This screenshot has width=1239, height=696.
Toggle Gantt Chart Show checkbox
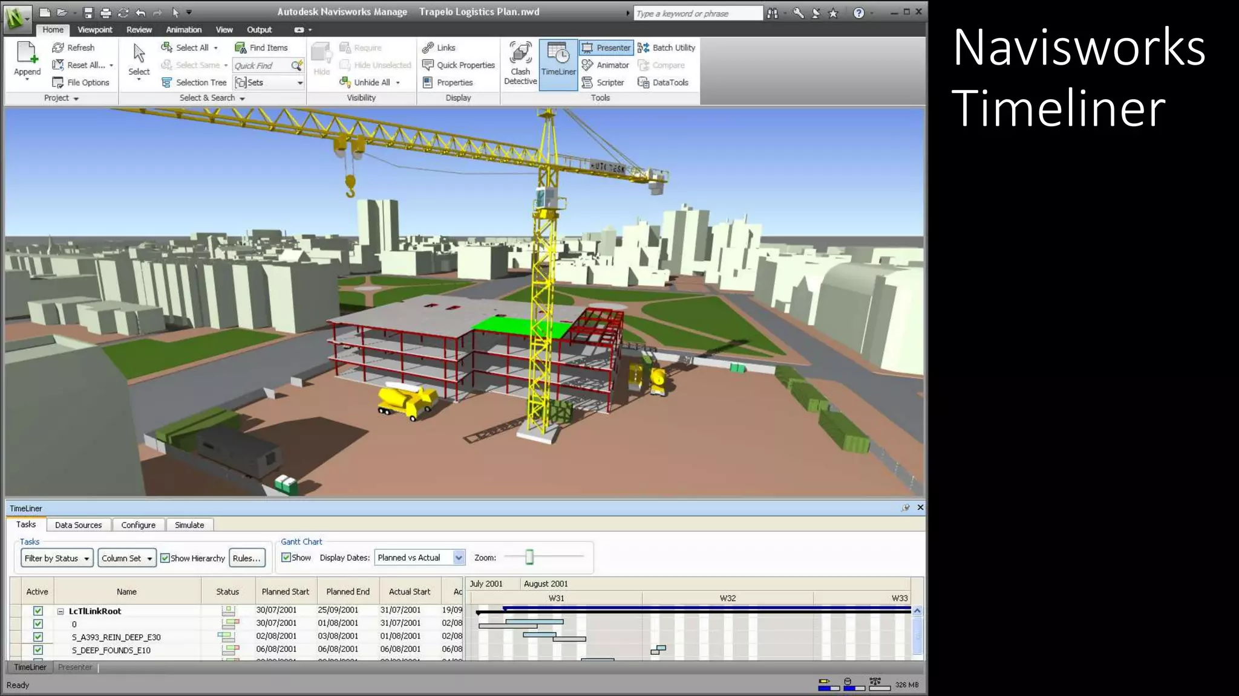click(286, 558)
